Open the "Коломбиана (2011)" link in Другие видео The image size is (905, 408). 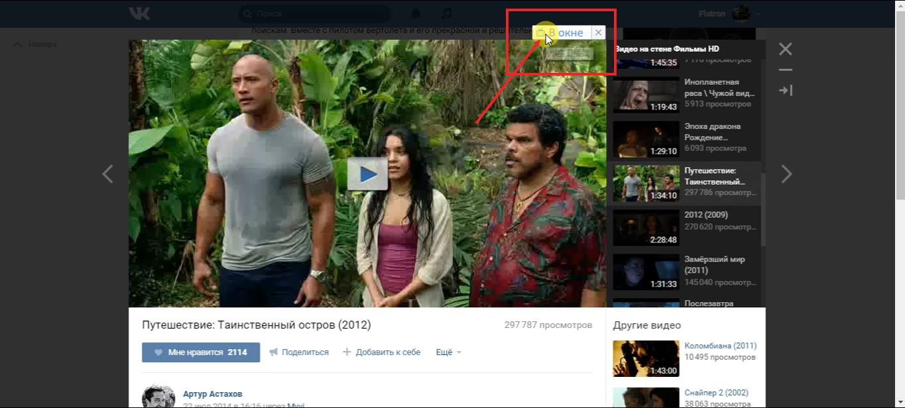click(x=721, y=346)
